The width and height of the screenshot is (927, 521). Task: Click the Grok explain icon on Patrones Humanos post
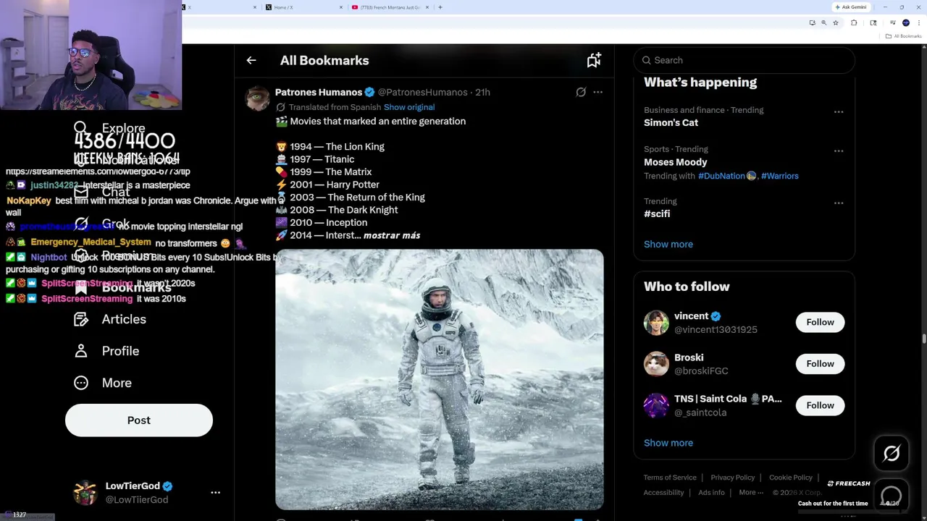tap(581, 93)
